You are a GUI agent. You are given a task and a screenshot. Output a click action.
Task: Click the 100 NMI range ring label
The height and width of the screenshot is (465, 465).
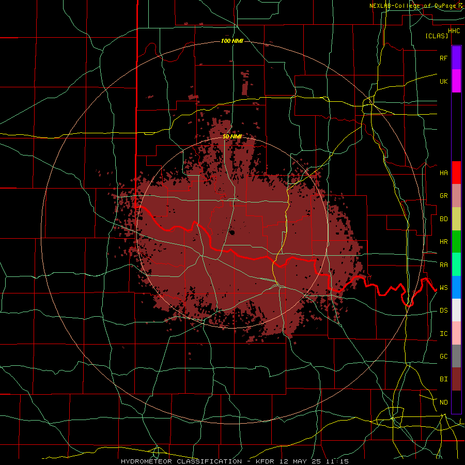tap(232, 41)
